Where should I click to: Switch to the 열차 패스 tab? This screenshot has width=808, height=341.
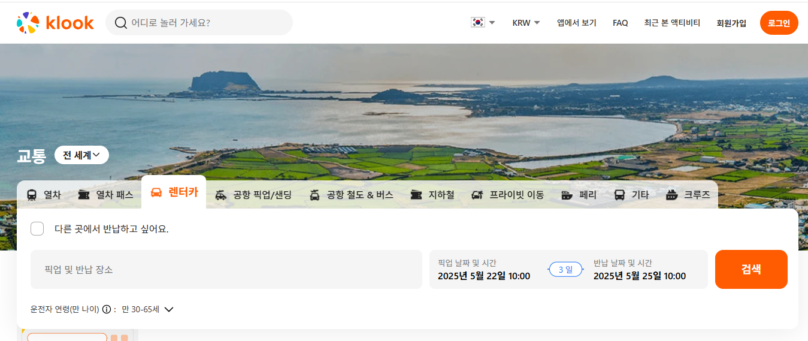tap(105, 195)
